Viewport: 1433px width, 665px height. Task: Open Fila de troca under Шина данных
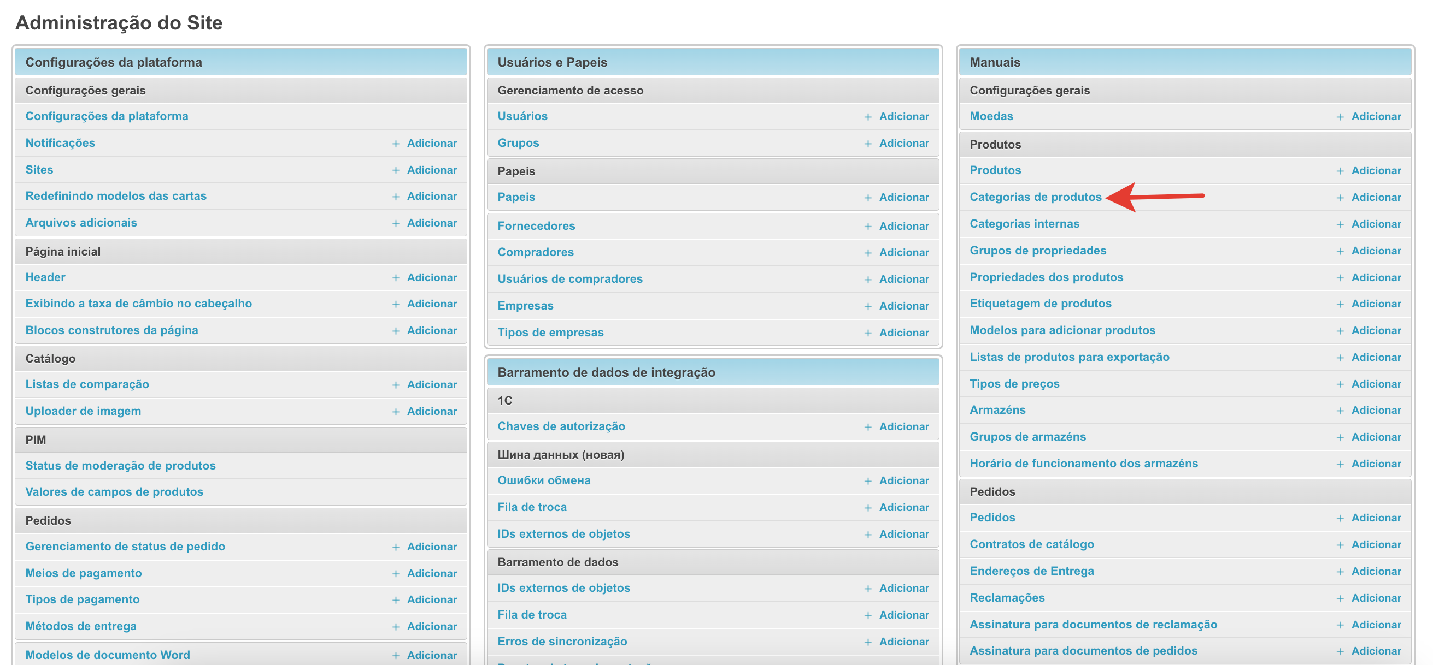tap(532, 507)
